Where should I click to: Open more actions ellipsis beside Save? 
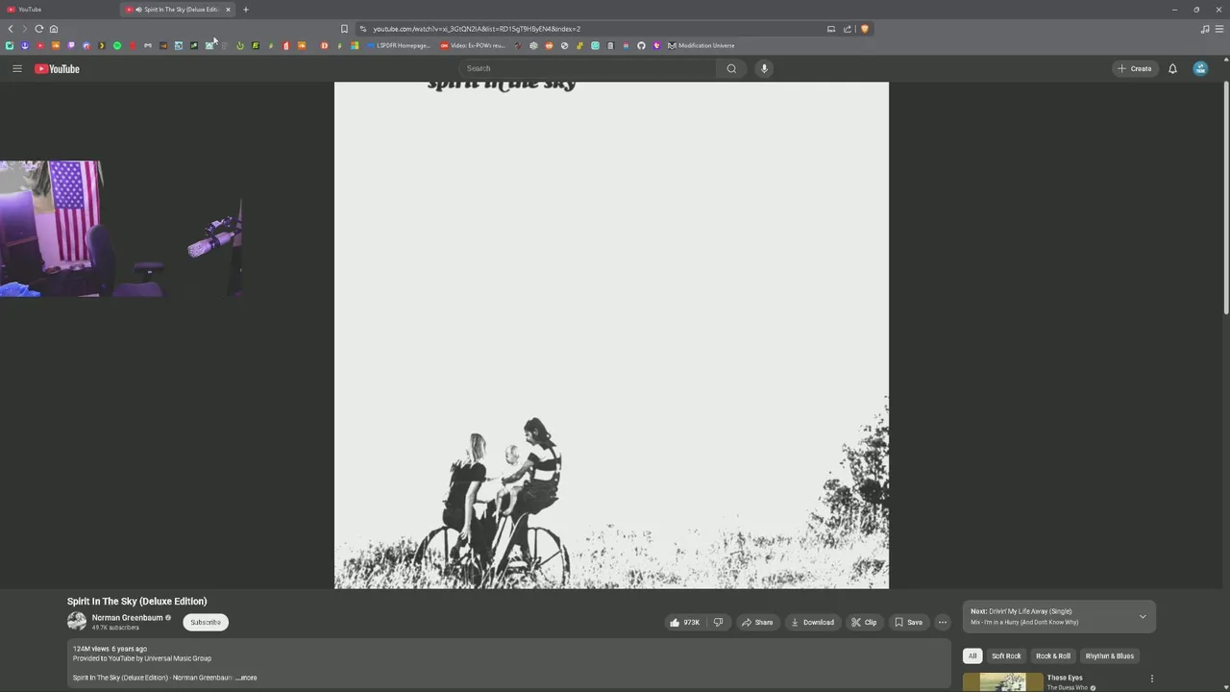(x=942, y=622)
